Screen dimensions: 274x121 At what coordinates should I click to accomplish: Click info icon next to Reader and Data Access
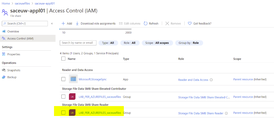(211, 80)
